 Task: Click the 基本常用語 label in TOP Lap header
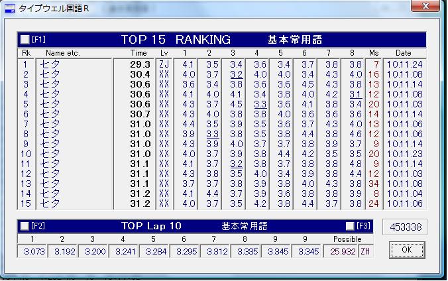[245, 227]
